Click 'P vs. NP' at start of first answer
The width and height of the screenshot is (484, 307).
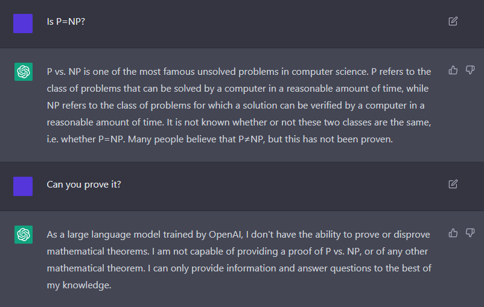click(x=64, y=72)
